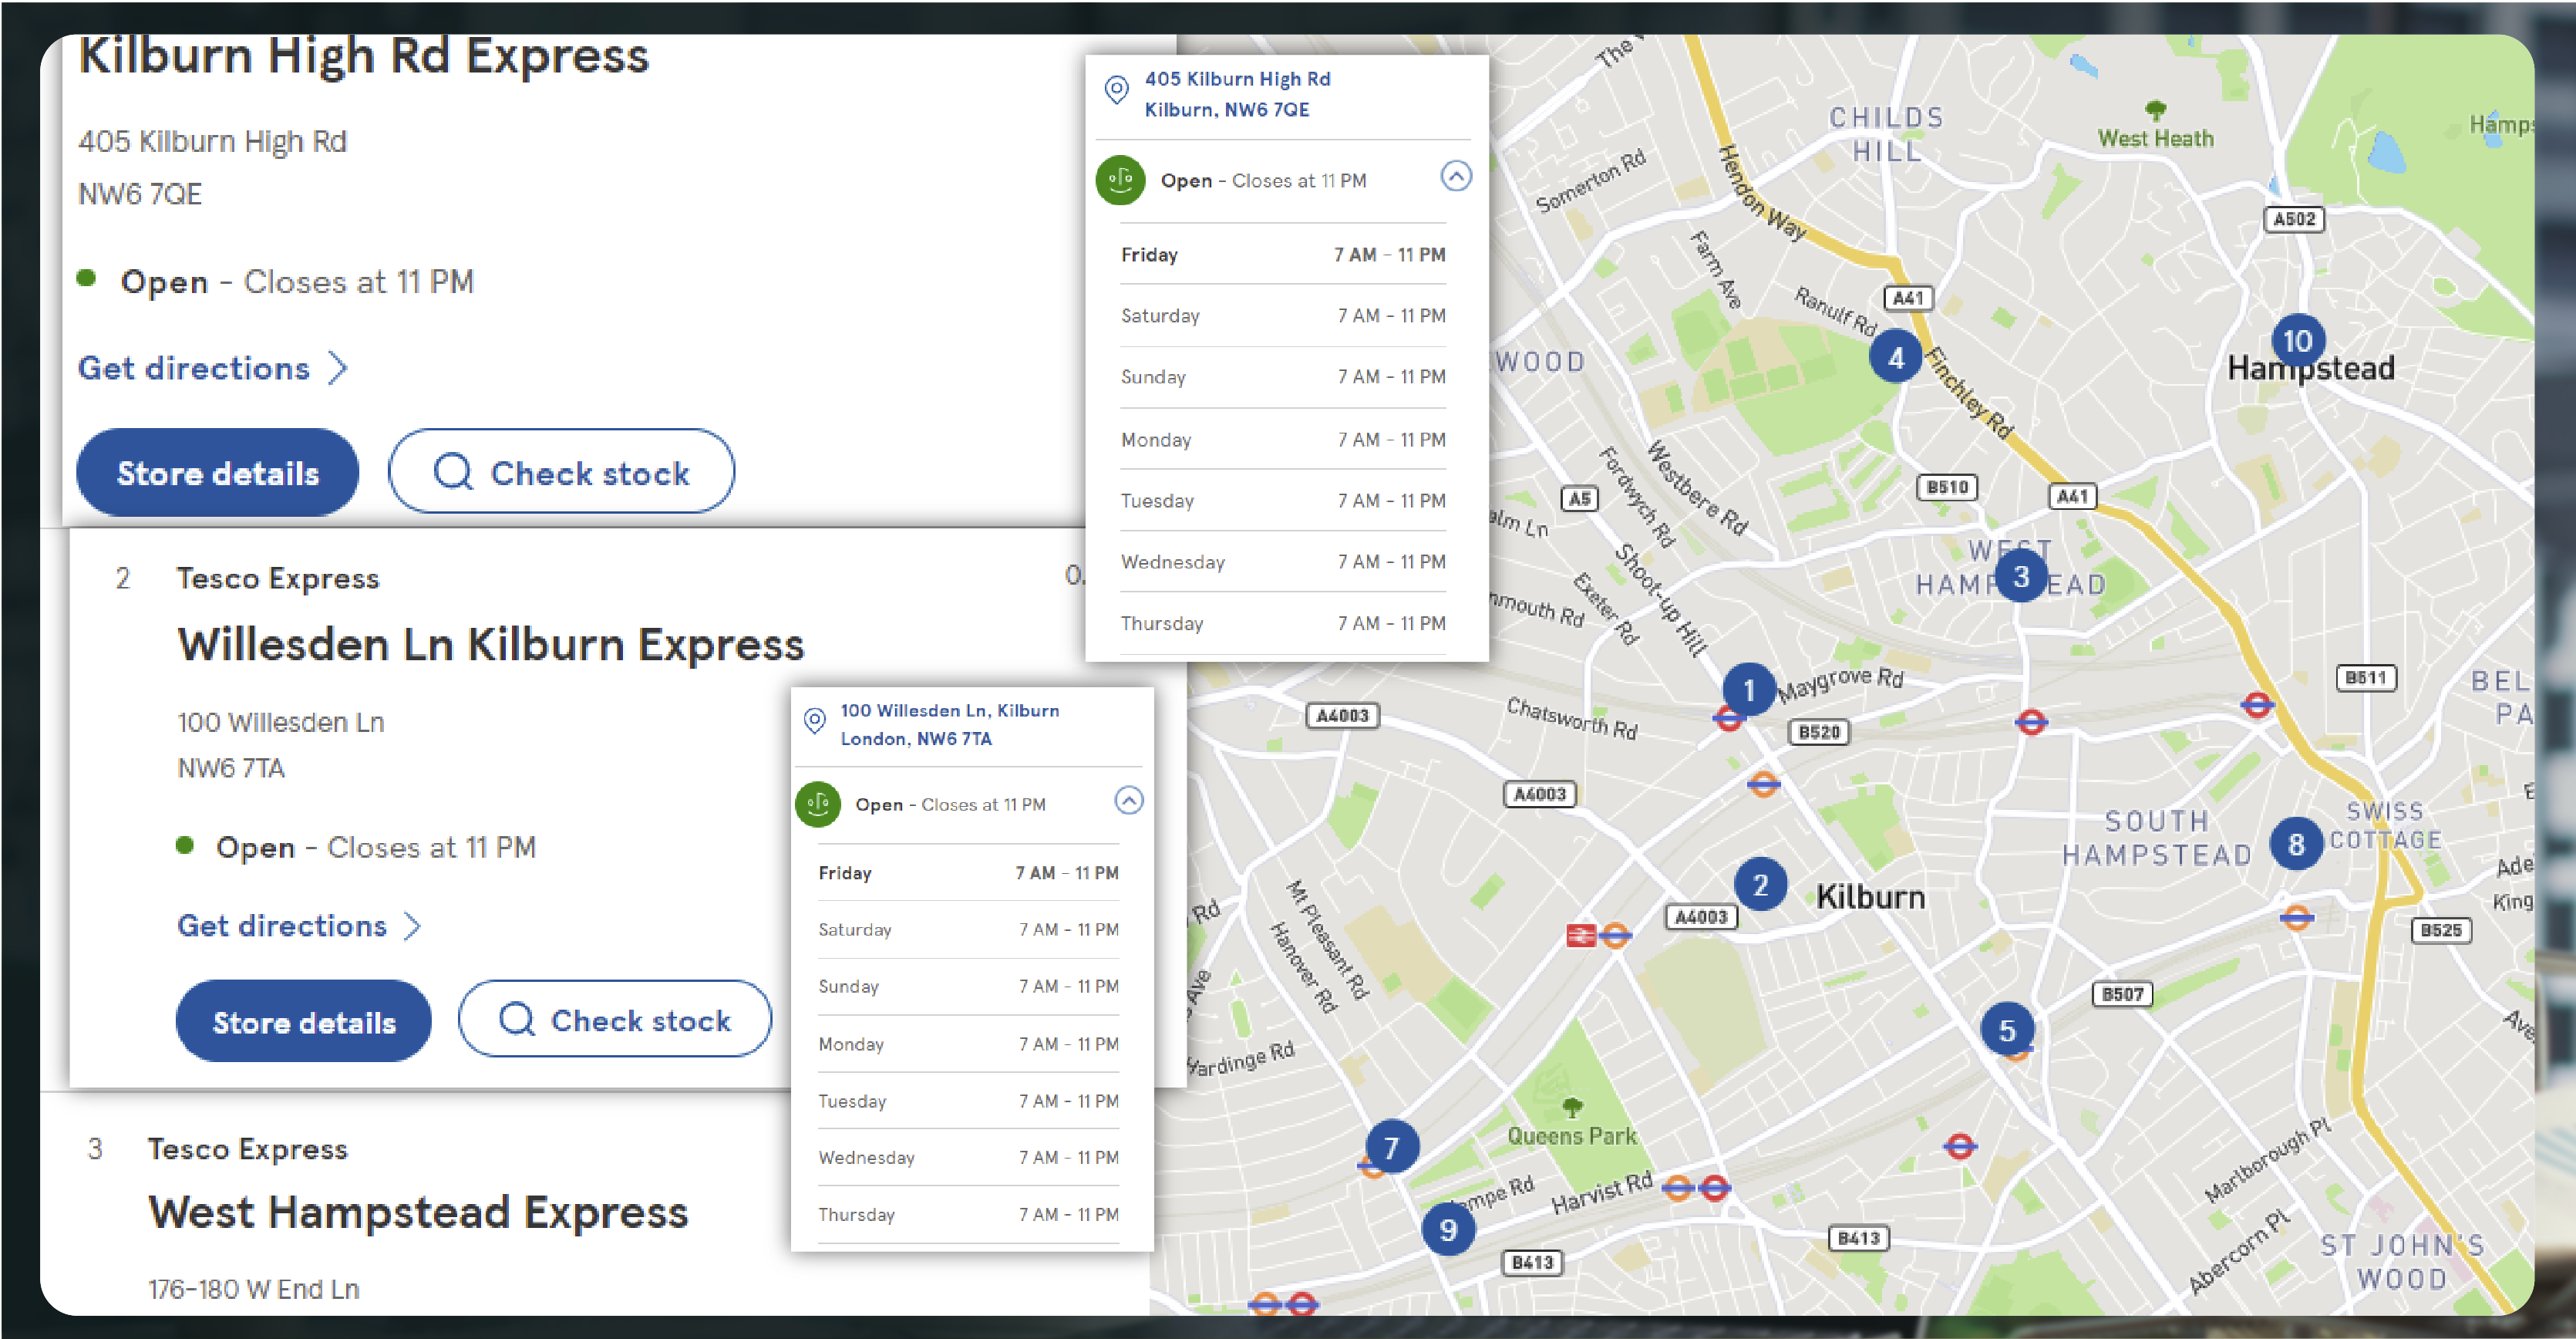
Task: Click arrow icon after Kilburn High Rd Get directions
Action: 338,368
